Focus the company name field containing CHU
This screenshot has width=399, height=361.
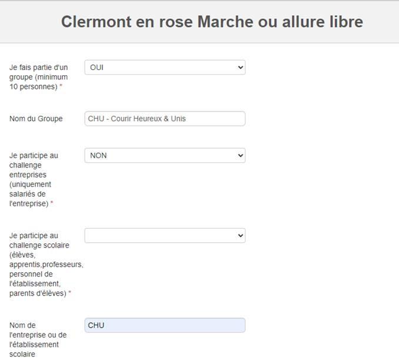point(165,325)
